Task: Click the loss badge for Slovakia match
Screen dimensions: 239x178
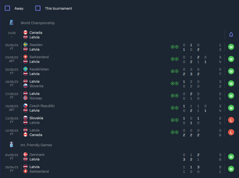Action: [x=231, y=120]
